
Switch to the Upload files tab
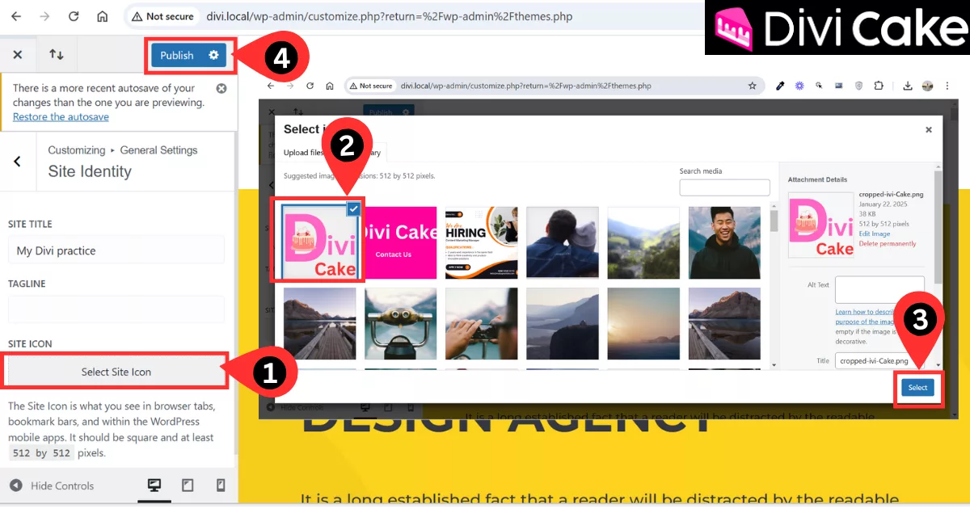[x=304, y=152]
